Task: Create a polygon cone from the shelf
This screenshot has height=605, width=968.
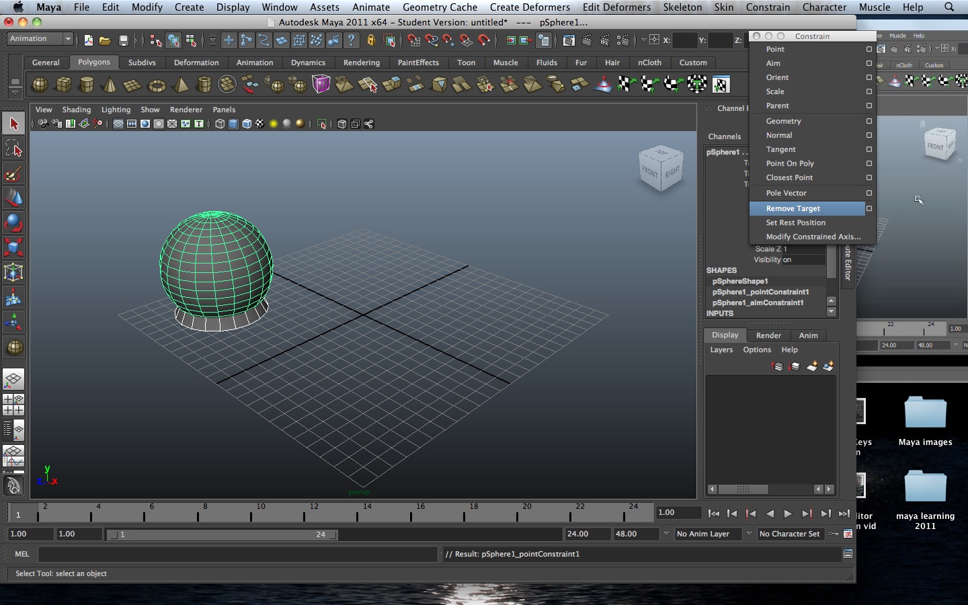Action: tap(108, 85)
